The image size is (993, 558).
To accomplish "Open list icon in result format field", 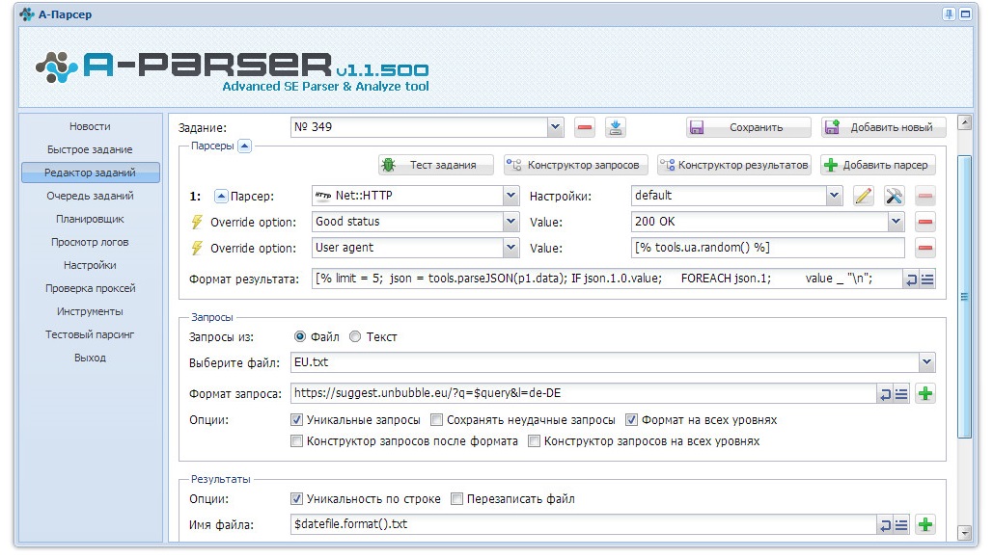I will pyautogui.click(x=927, y=279).
